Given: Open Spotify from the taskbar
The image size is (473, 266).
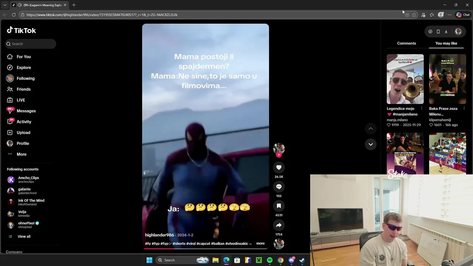Looking at the screenshot, I should (x=270, y=260).
